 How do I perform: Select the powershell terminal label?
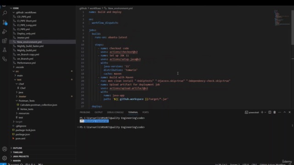pyautogui.click(x=252, y=112)
